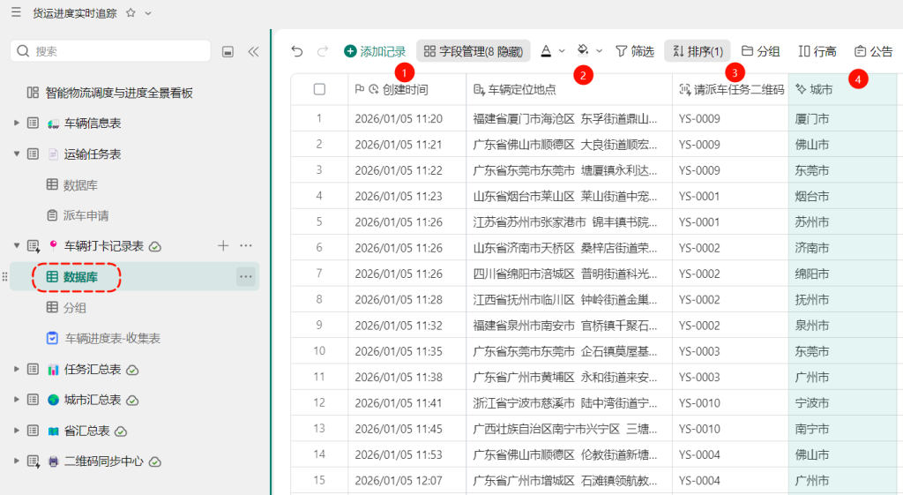Click cell 2026/01/05 11:41

pyautogui.click(x=407, y=403)
